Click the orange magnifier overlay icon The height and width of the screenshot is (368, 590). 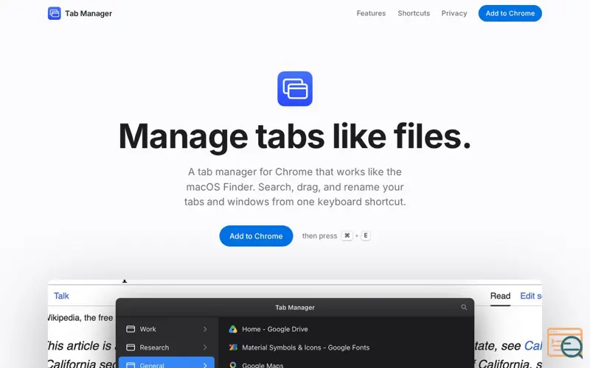(x=565, y=342)
